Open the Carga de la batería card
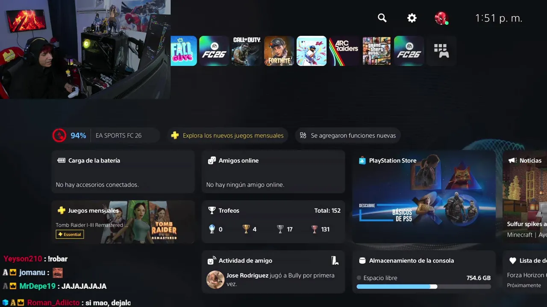The width and height of the screenshot is (547, 307). point(123,172)
